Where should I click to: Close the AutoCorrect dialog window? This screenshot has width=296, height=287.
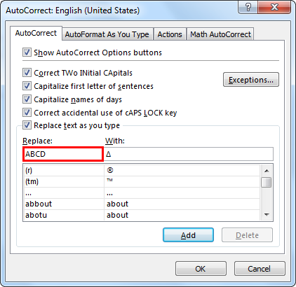coord(274,8)
